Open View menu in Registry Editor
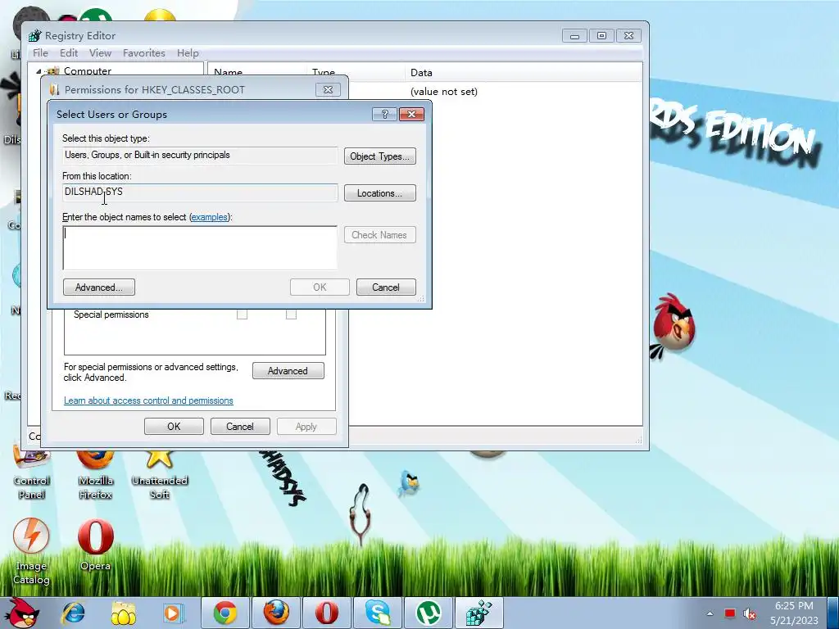Image resolution: width=839 pixels, height=629 pixels. [x=100, y=53]
